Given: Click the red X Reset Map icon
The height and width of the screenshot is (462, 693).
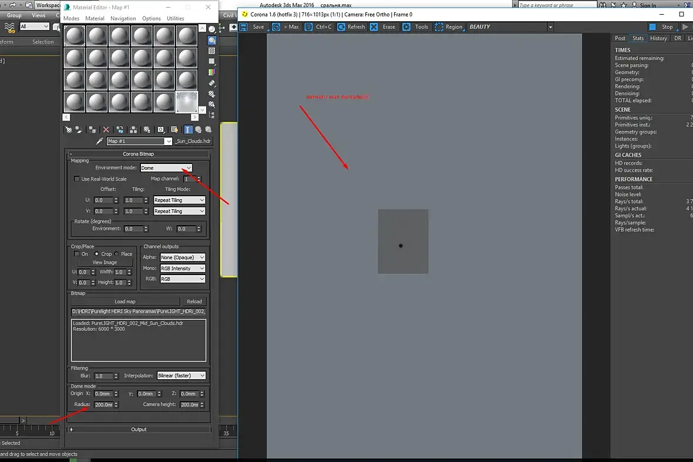Looking at the screenshot, I should coord(106,130).
